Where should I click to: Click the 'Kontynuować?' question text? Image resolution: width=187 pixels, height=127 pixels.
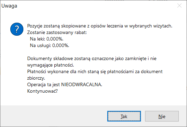click(x=43, y=91)
